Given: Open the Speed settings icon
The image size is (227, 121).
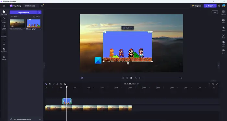Looking at the screenshot, I should (x=223, y=51).
